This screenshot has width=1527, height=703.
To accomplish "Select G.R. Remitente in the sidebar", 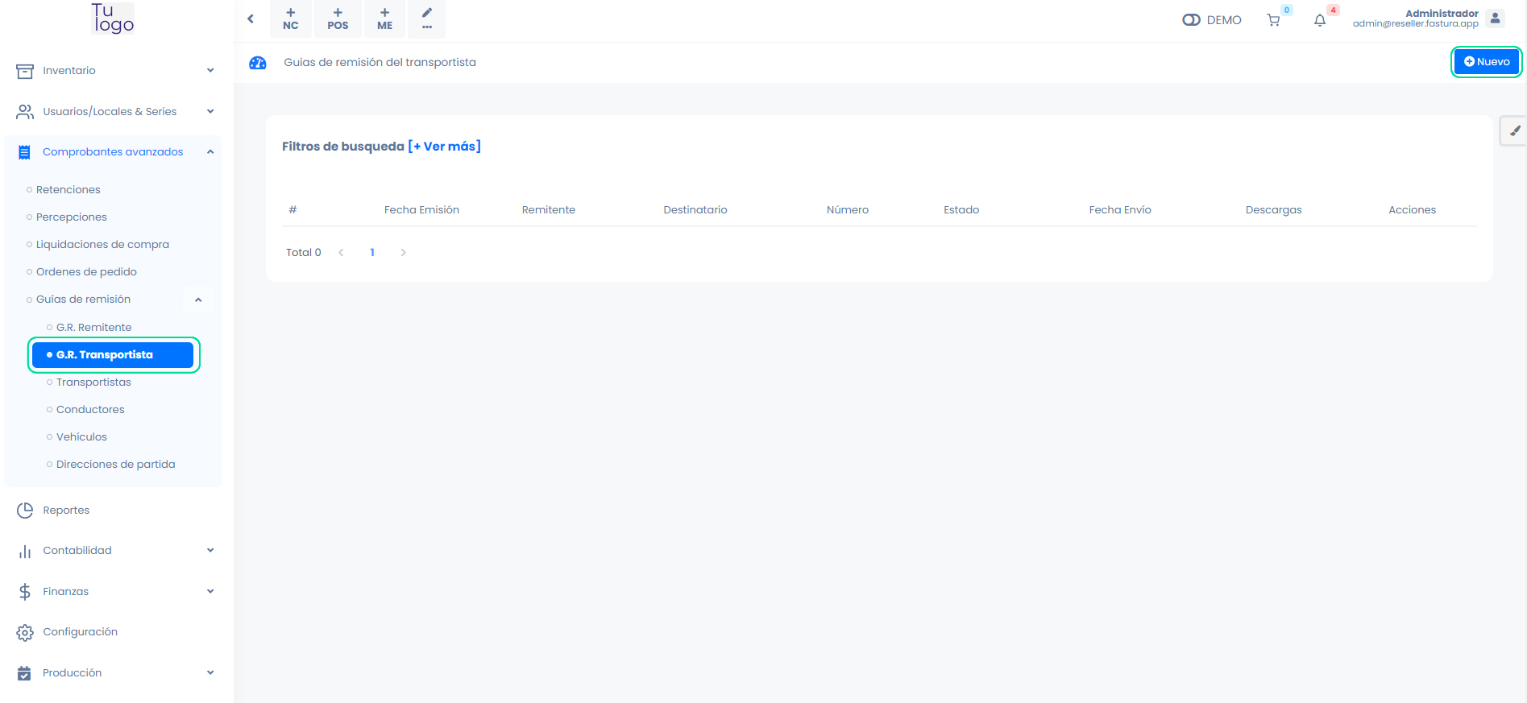I will point(93,328).
